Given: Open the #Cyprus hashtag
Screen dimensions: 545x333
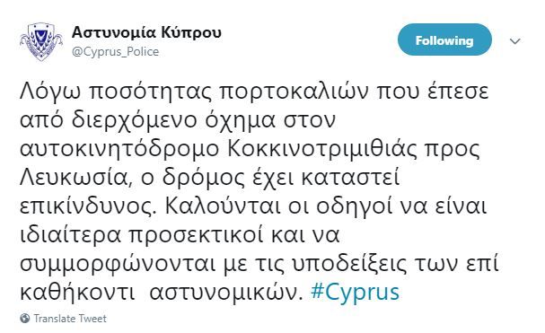Looking at the screenshot, I should (x=355, y=292).
